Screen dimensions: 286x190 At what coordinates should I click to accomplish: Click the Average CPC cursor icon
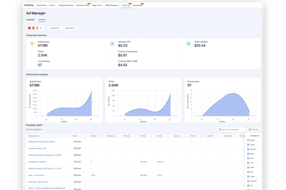click(x=112, y=44)
